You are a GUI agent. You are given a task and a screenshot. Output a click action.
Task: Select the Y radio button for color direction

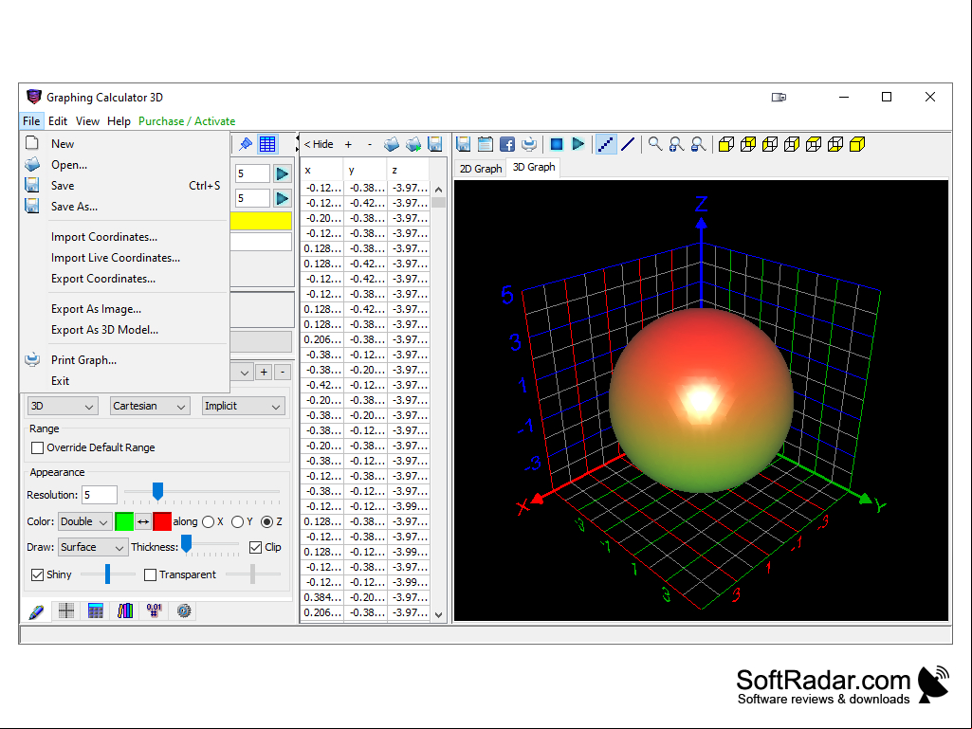click(237, 522)
